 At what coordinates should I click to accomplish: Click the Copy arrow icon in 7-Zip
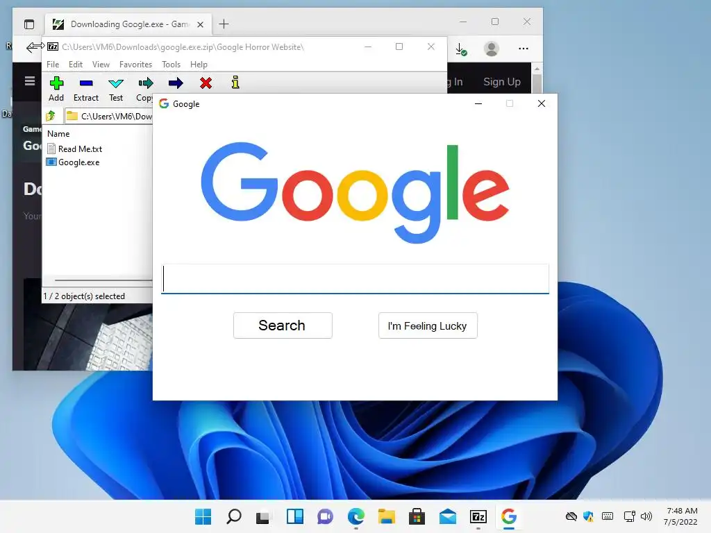(x=146, y=83)
